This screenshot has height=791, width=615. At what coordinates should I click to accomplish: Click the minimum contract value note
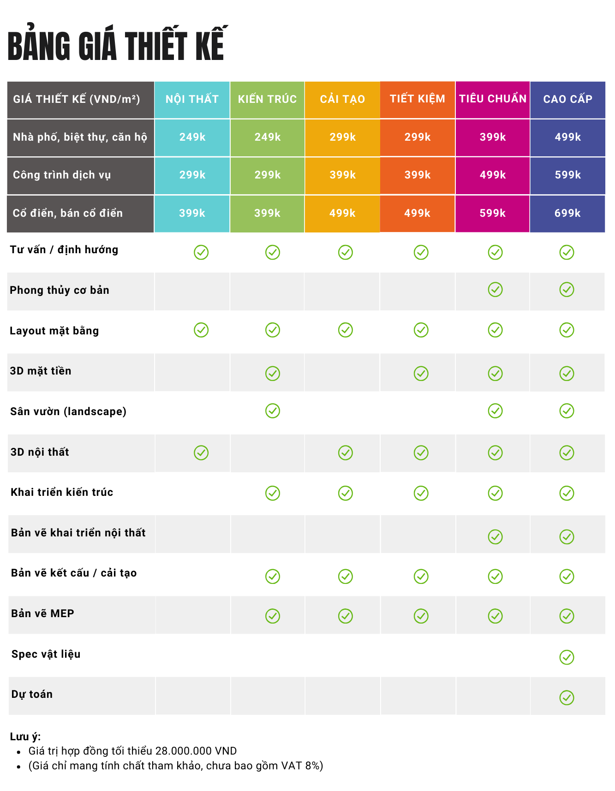pos(132,751)
